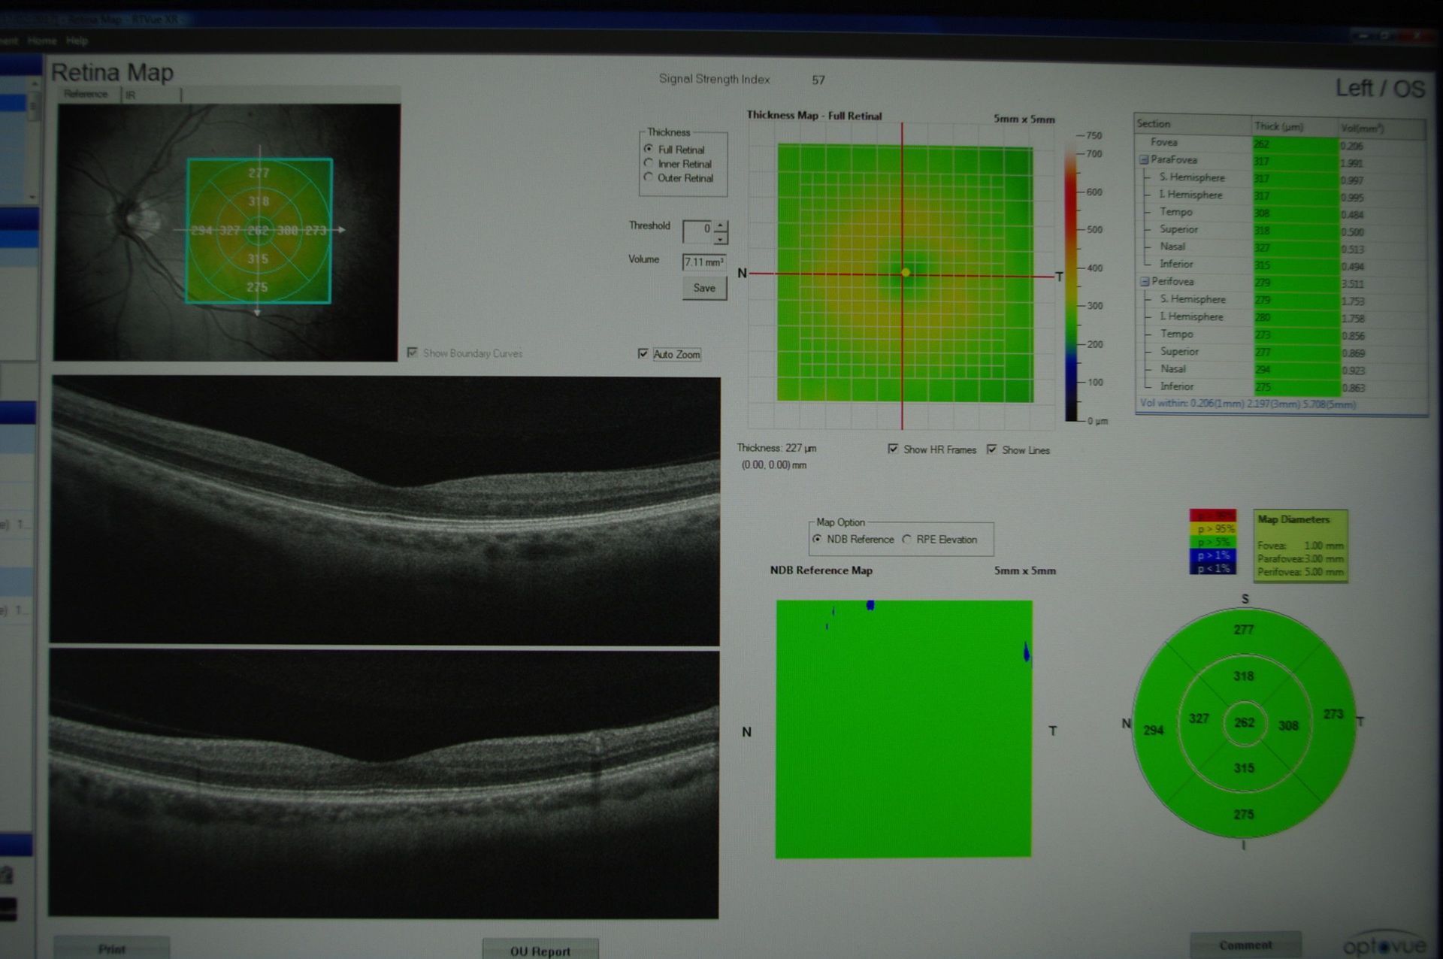Toggle the Show Lines checkbox
The height and width of the screenshot is (959, 1443).
click(x=992, y=449)
